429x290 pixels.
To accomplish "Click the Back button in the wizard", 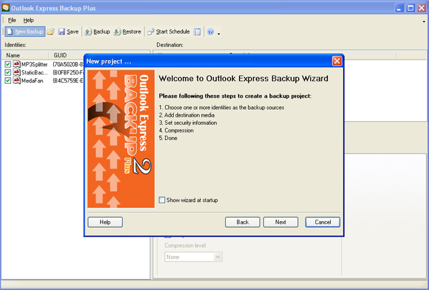I will pos(242,222).
